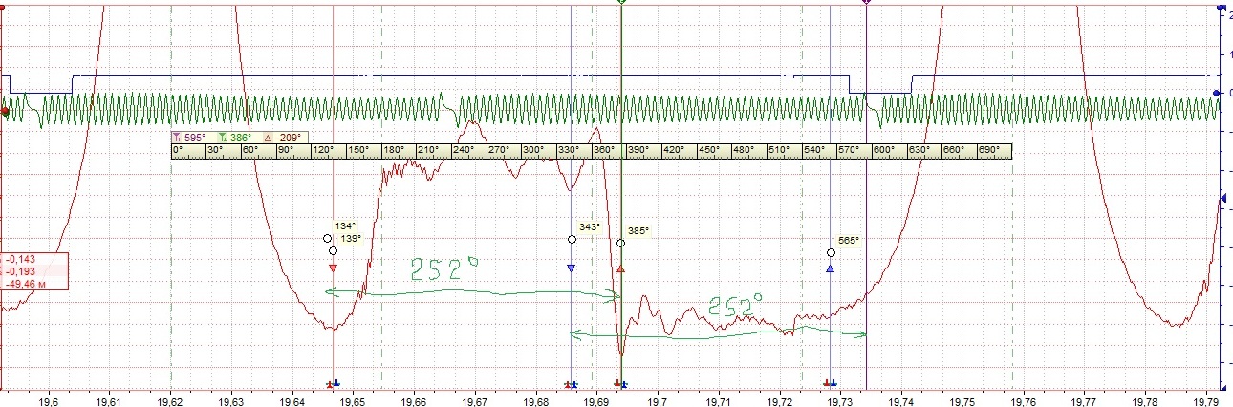This screenshot has height=407, width=1233.
Task: Click the 690° tick on the angle ruler
Action: tap(987, 151)
